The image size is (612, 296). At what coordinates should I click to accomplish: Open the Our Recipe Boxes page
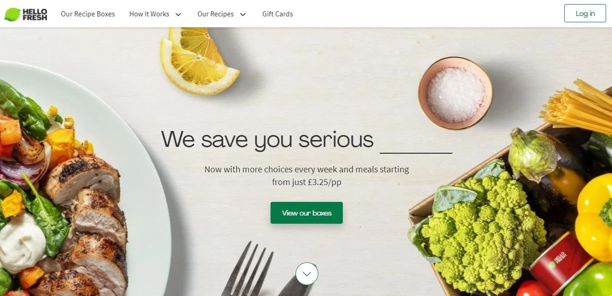[88, 14]
